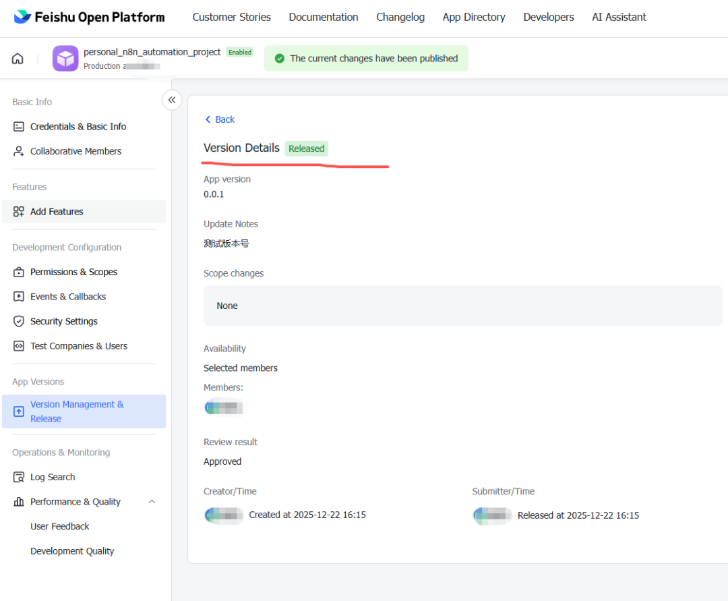
Task: Click the Security Settings shield icon
Action: pyautogui.click(x=19, y=322)
